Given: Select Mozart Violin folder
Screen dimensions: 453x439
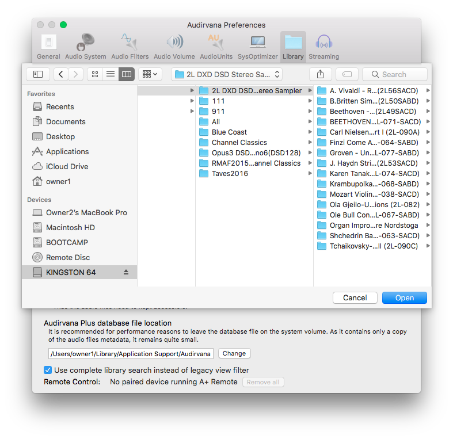Looking at the screenshot, I should 372,194.
